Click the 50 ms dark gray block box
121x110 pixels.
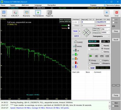(76, 50)
